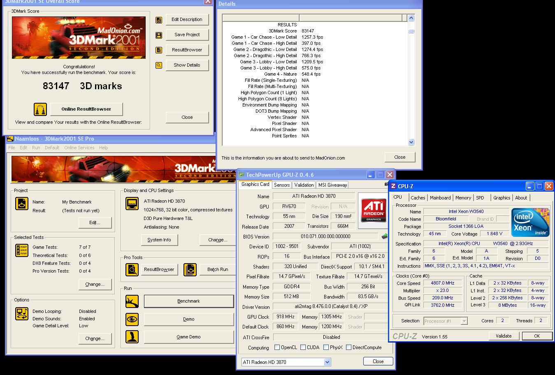Viewport: 555px width, 375px height.
Task: Click OK in CPU-Z
Action: coord(537,336)
